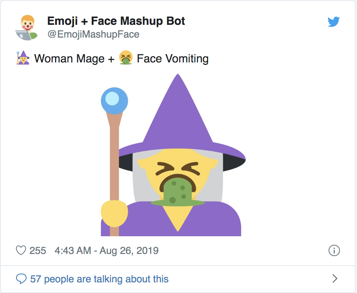Viewport: 357px width, 293px height.
Task: Click the Twitter bird logo
Action: click(334, 22)
